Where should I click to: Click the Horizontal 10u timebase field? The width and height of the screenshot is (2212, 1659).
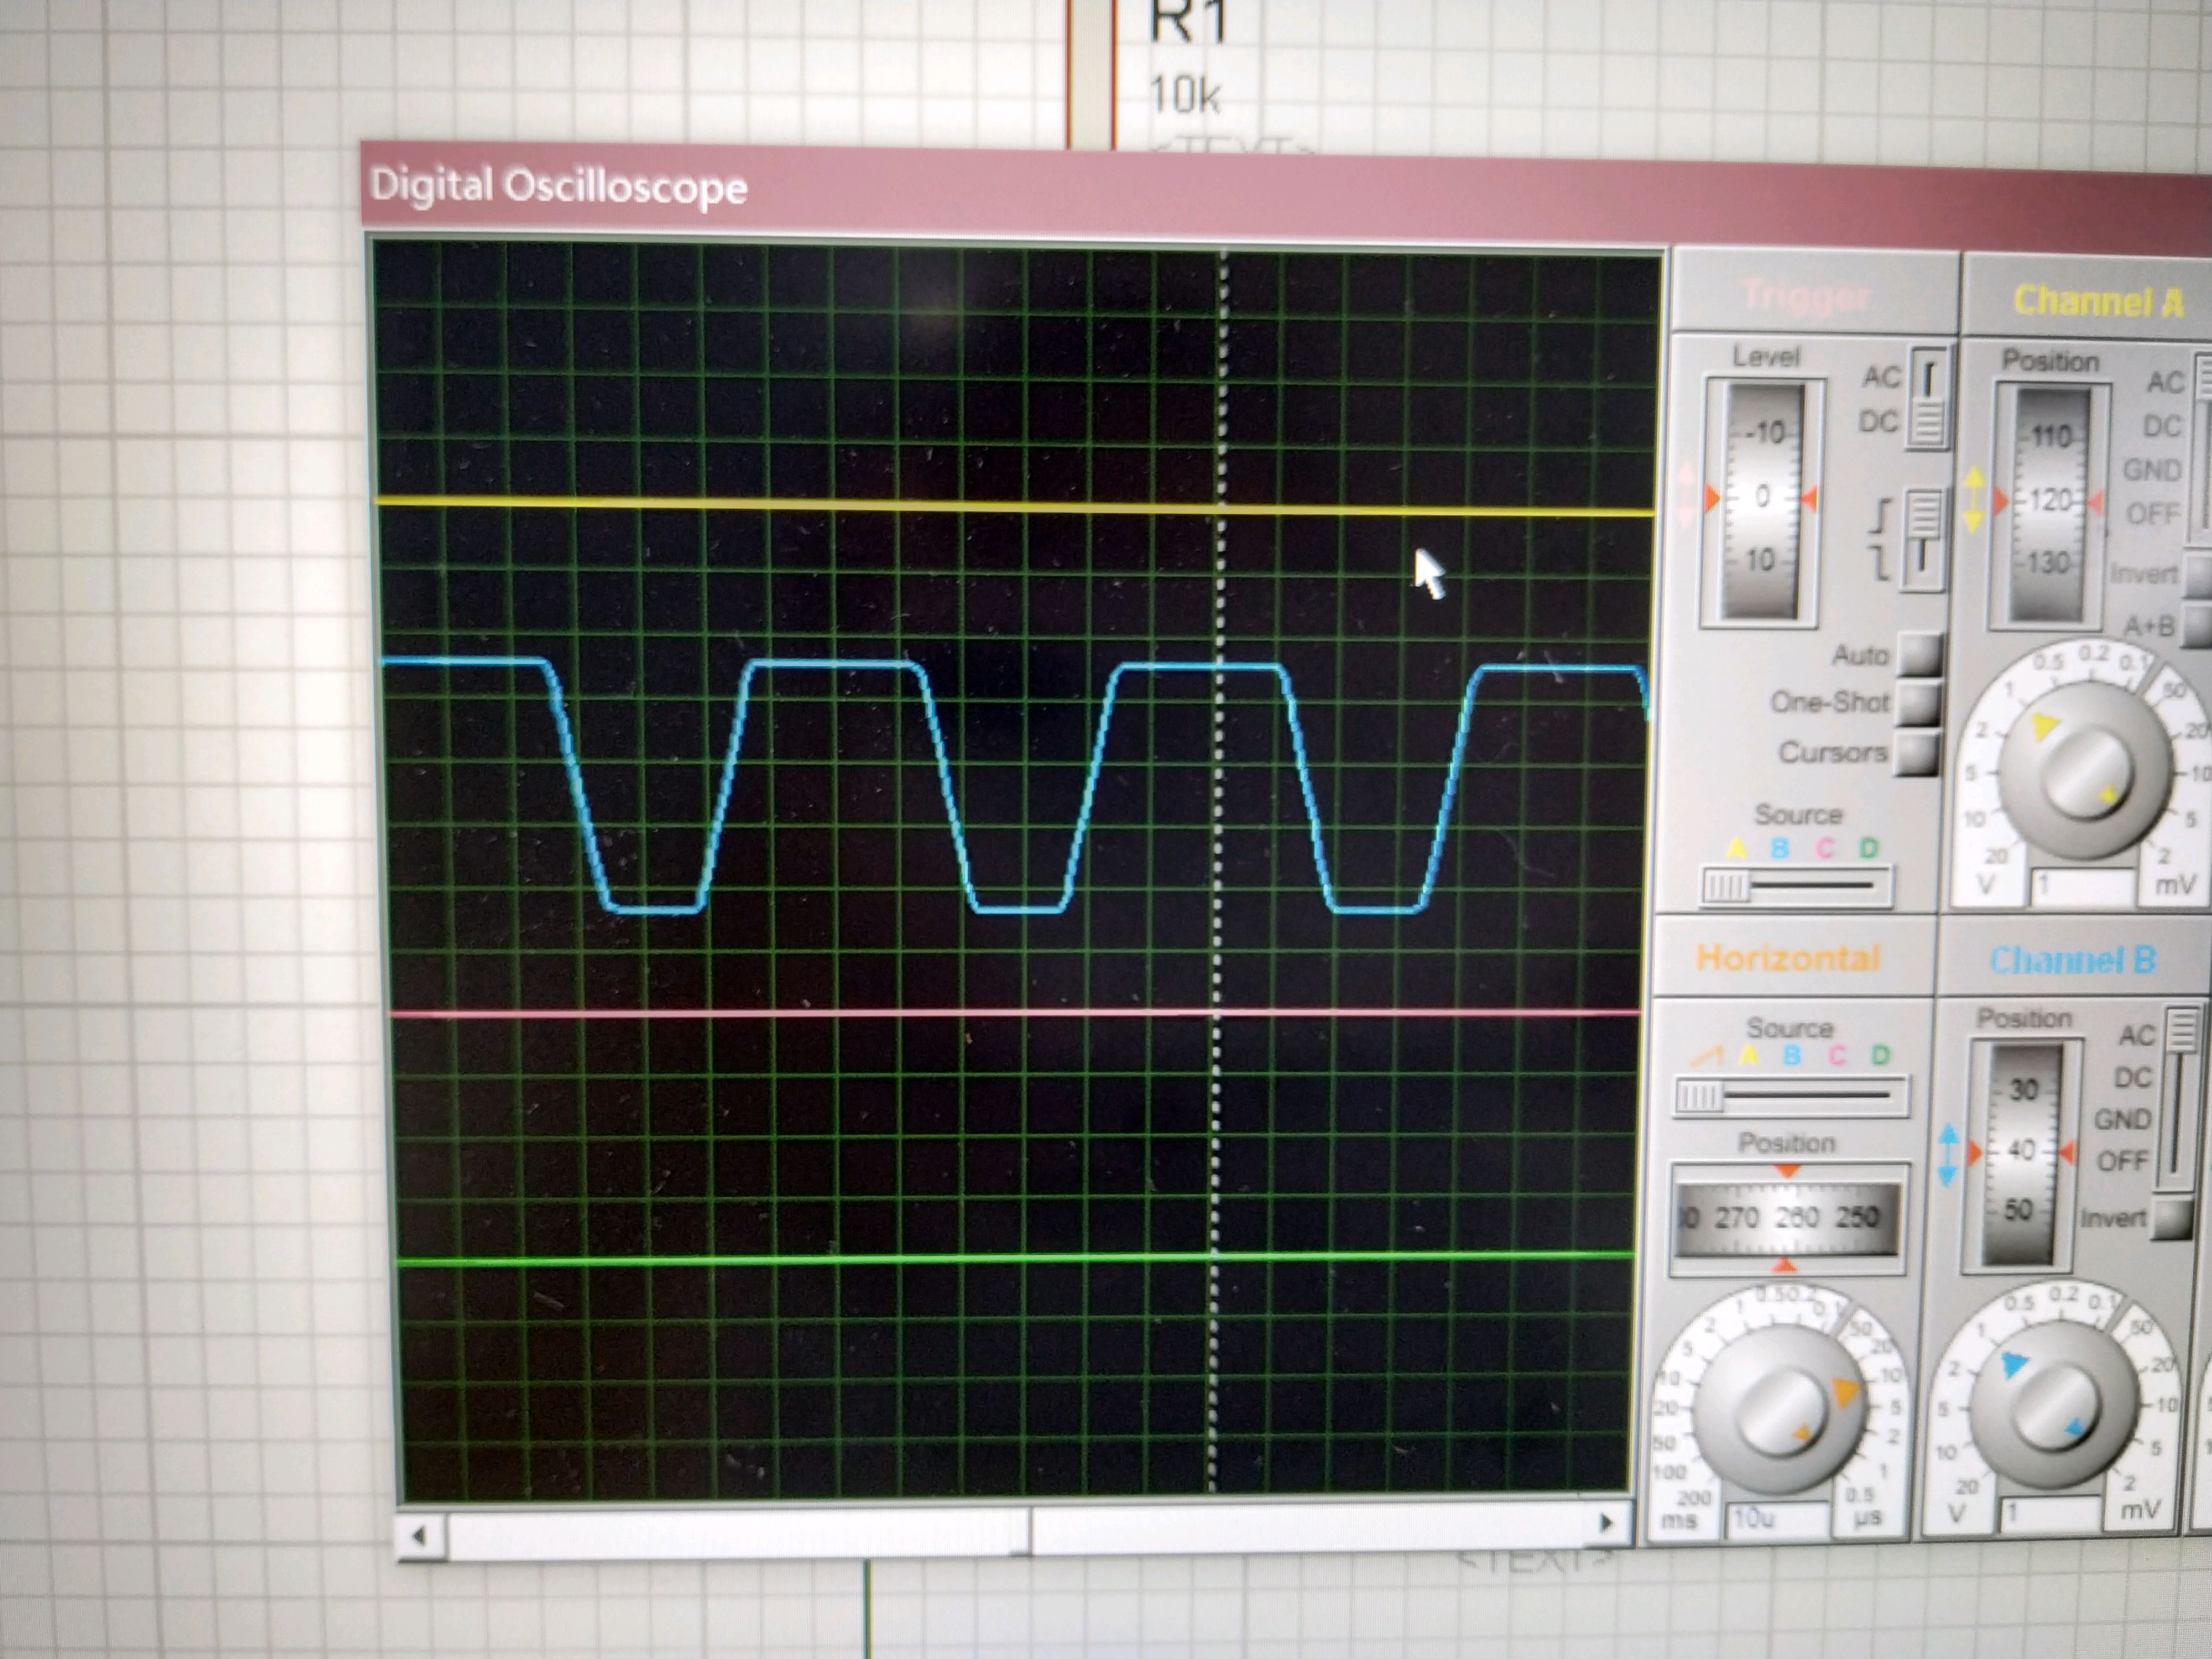1777,1520
